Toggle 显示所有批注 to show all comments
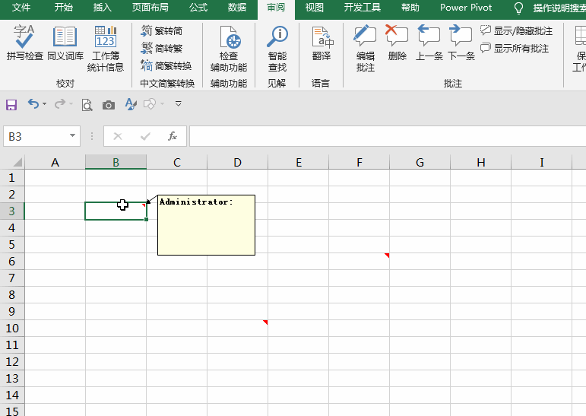 pyautogui.click(x=515, y=48)
